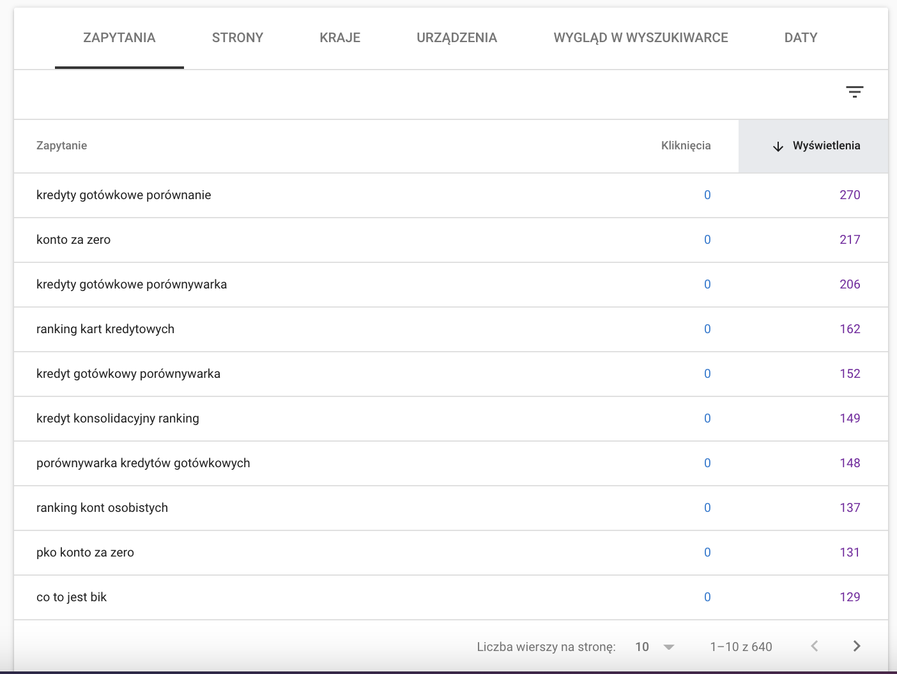Switch to the URZĄDZENIA tab

pyautogui.click(x=457, y=38)
